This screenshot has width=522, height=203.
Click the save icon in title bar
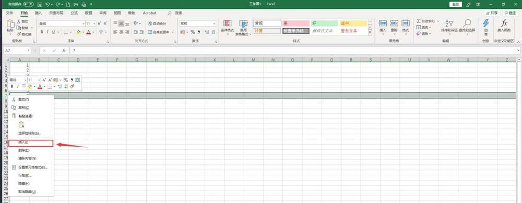point(40,4)
